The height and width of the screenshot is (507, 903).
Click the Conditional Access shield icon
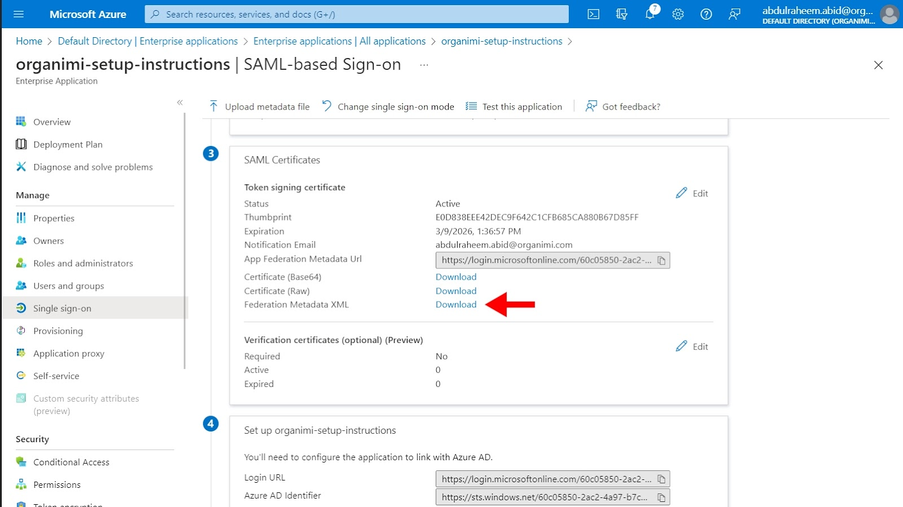(21, 461)
